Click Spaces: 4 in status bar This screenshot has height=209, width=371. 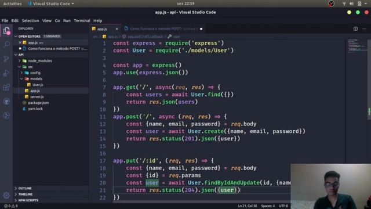(268, 206)
